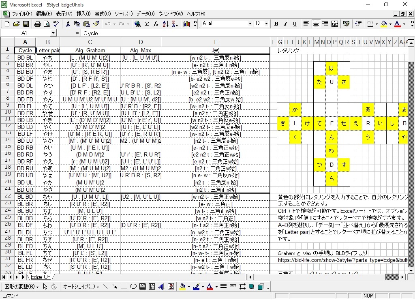Insert Clip Art picture

click(x=171, y=287)
